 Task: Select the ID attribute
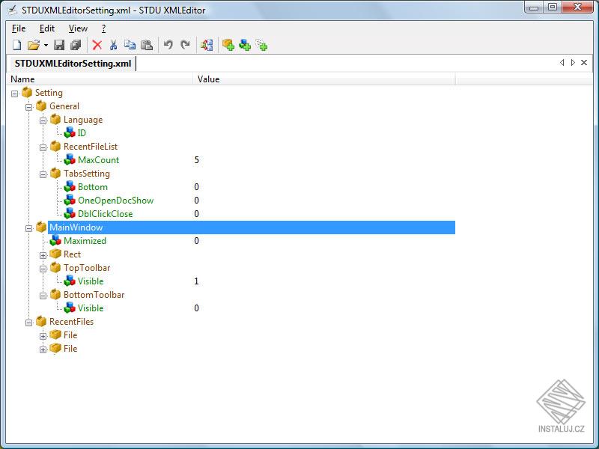click(82, 133)
